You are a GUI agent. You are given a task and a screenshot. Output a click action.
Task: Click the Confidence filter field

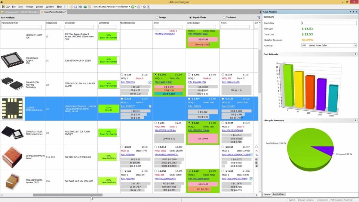click(x=107, y=27)
